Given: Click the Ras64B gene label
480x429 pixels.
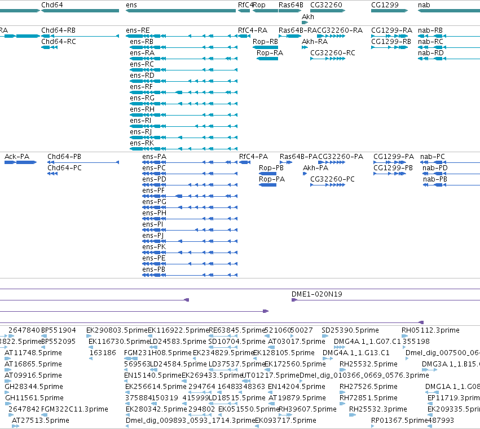Looking at the screenshot, I should point(291,5).
